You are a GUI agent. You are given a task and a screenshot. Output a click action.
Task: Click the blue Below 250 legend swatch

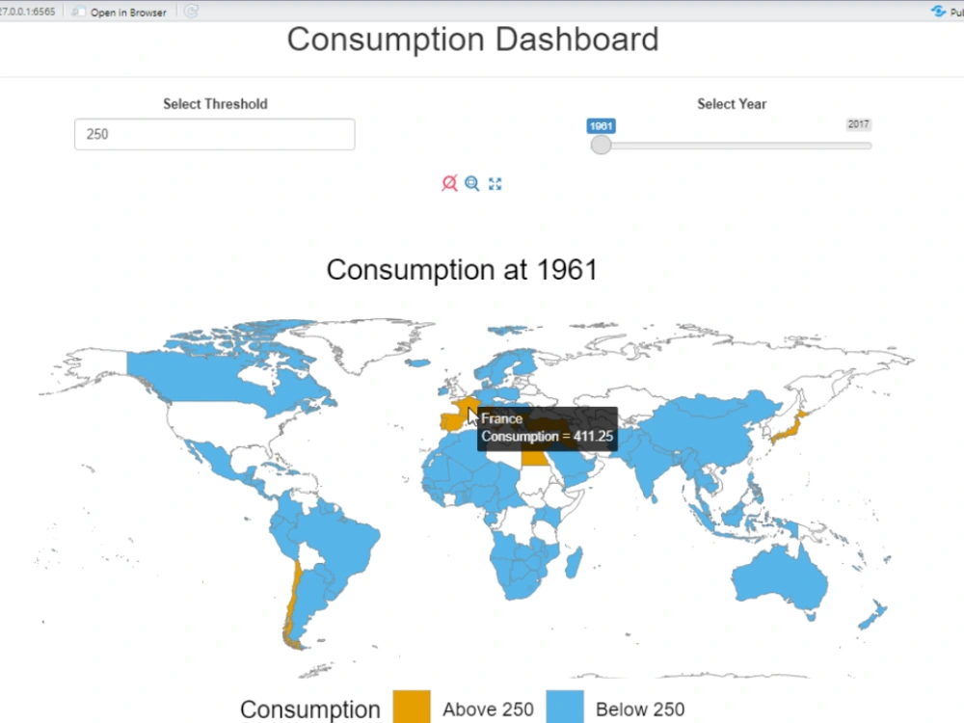pyautogui.click(x=565, y=707)
